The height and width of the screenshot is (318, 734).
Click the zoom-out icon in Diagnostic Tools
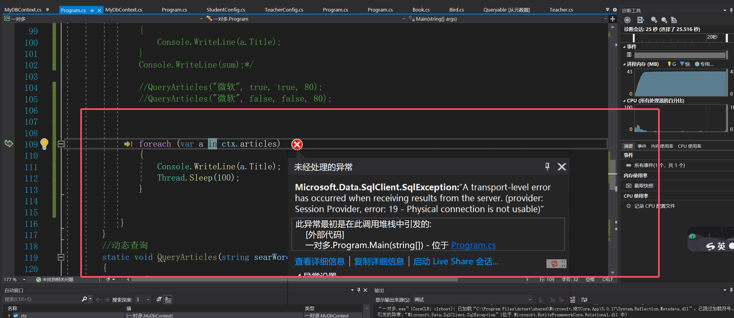(x=664, y=20)
